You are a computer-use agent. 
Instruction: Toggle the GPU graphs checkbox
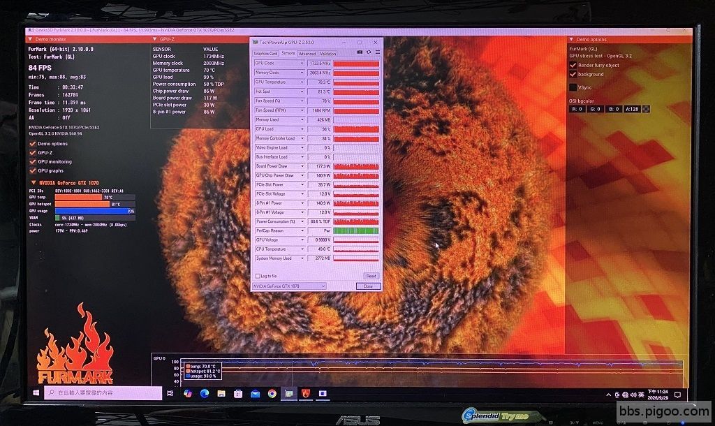(33, 170)
